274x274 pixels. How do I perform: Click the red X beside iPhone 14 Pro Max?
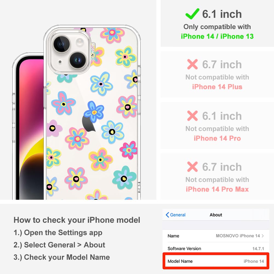[x=192, y=167]
